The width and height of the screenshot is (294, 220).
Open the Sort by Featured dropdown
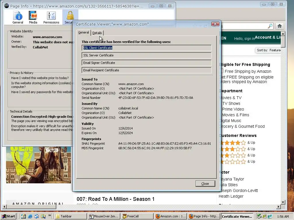[268, 50]
